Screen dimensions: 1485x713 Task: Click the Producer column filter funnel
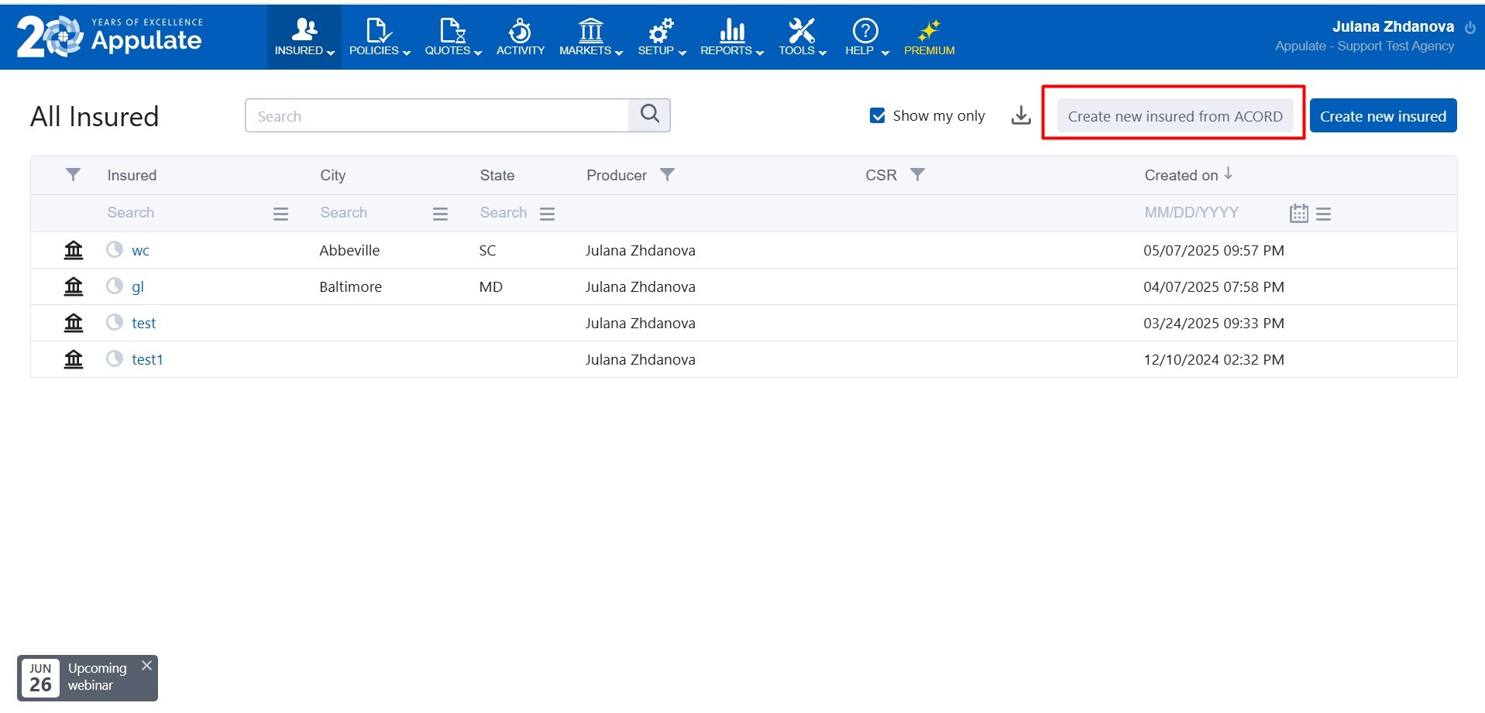(x=667, y=175)
